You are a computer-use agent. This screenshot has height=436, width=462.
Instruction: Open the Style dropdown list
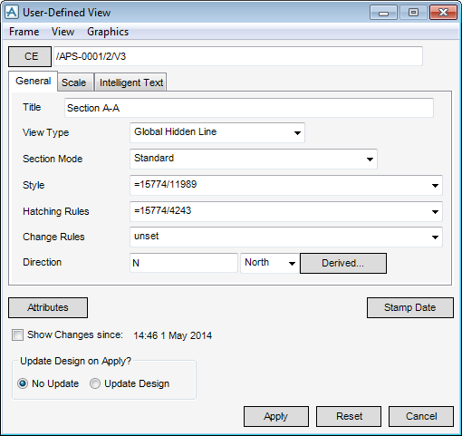coord(286,185)
